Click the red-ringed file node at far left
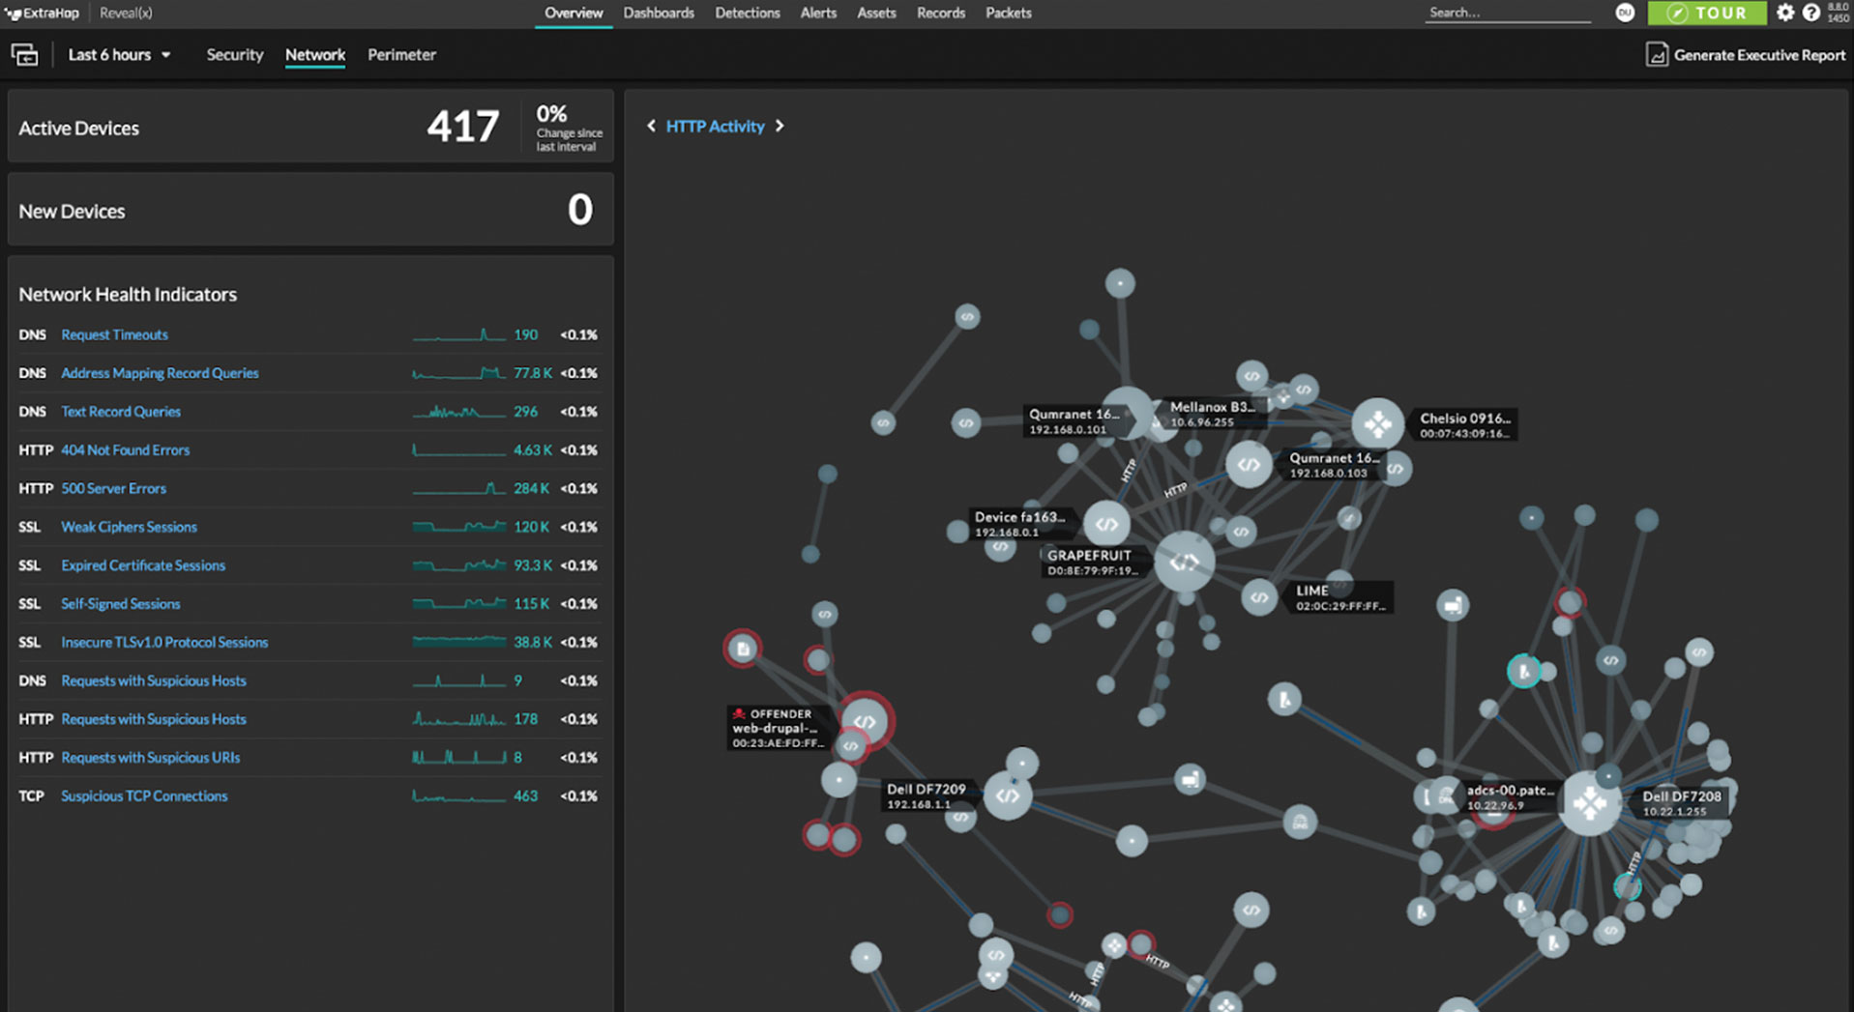Viewport: 1854px width, 1012px height. pos(743,649)
